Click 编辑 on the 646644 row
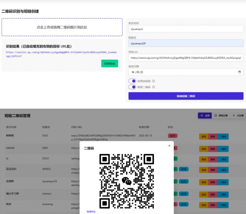The image size is (246, 214). [204, 149]
